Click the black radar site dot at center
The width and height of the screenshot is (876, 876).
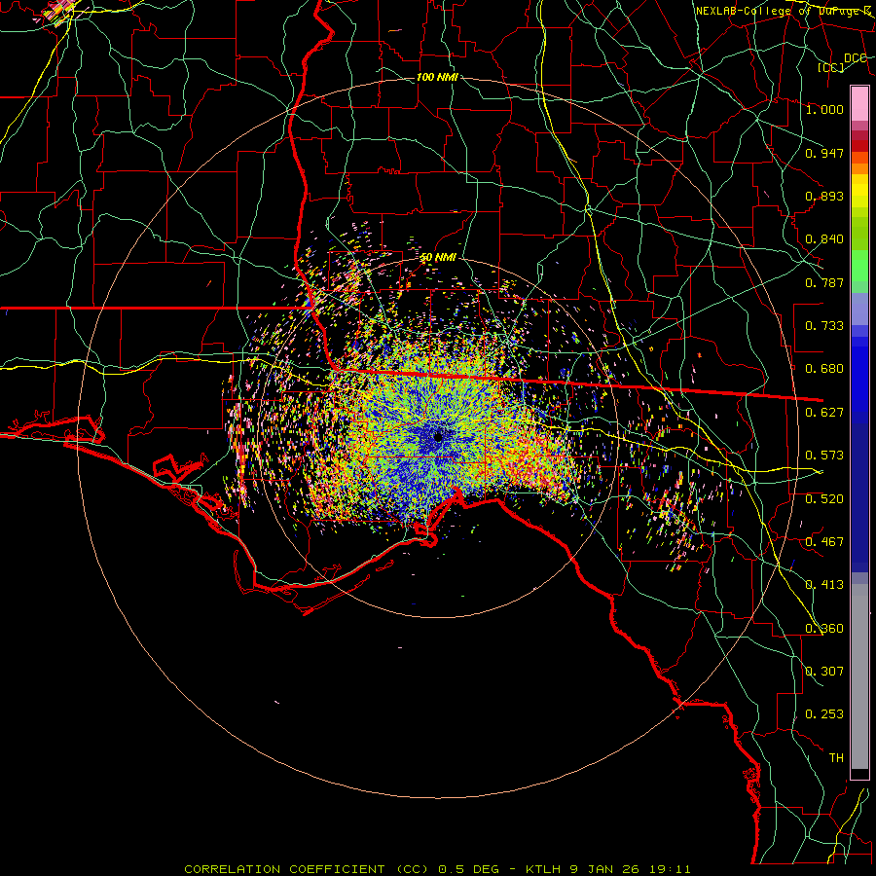(438, 437)
